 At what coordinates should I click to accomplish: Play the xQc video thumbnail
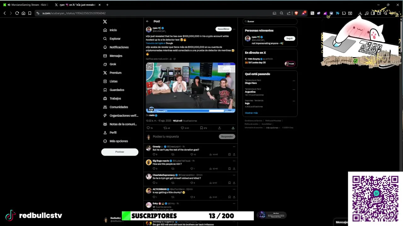click(x=190, y=88)
